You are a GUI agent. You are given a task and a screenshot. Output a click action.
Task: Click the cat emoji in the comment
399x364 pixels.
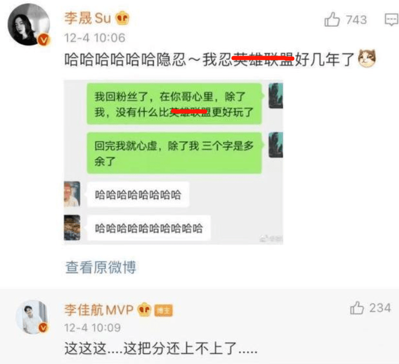[367, 58]
